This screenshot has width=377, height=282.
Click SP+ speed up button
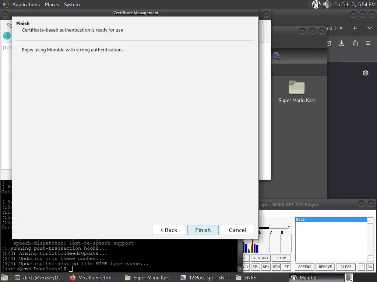click(x=266, y=267)
